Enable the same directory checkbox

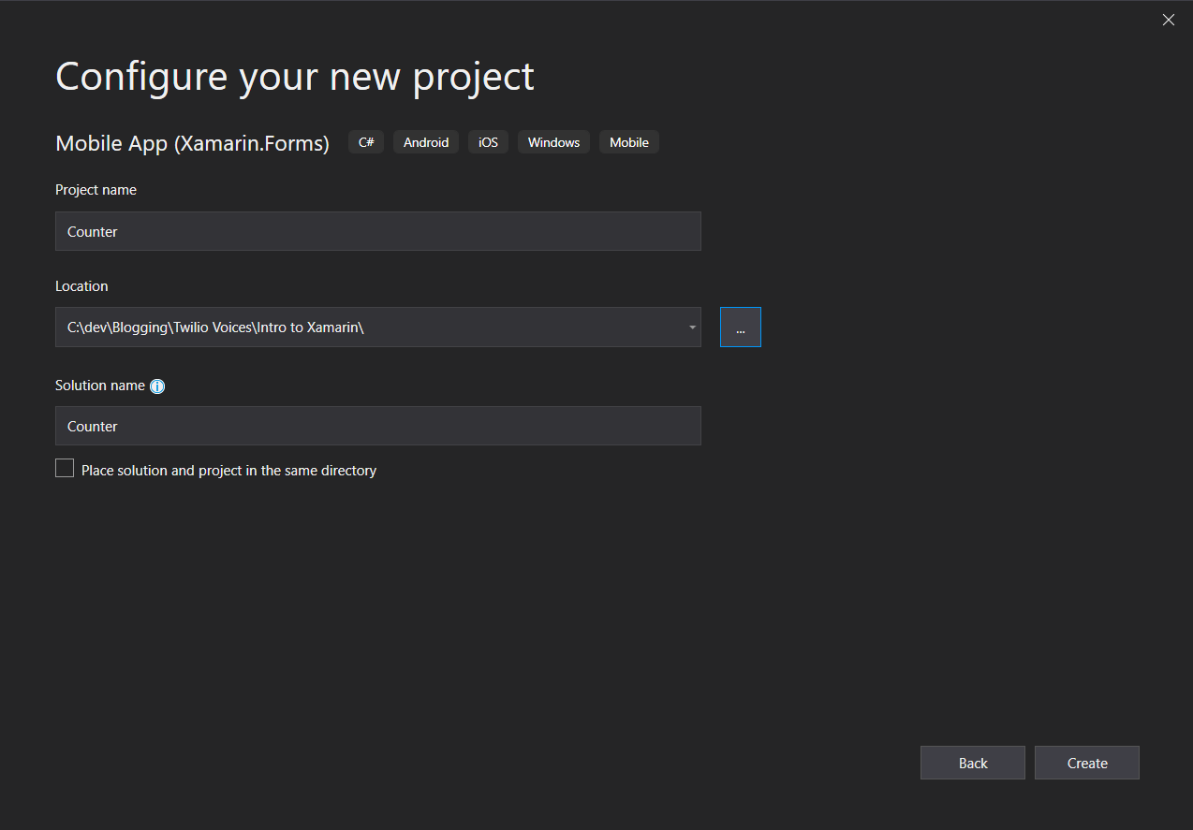(65, 469)
